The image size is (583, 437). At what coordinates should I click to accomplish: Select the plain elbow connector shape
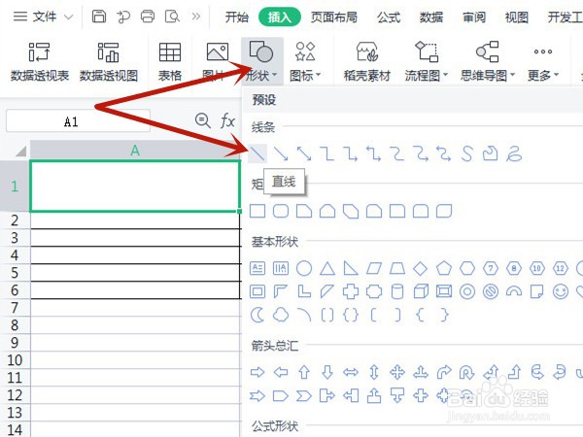[327, 153]
